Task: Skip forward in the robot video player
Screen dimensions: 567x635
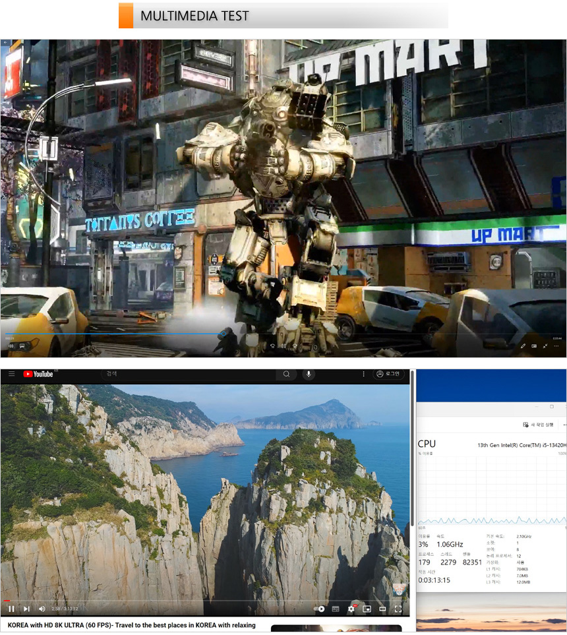Action: click(x=295, y=346)
